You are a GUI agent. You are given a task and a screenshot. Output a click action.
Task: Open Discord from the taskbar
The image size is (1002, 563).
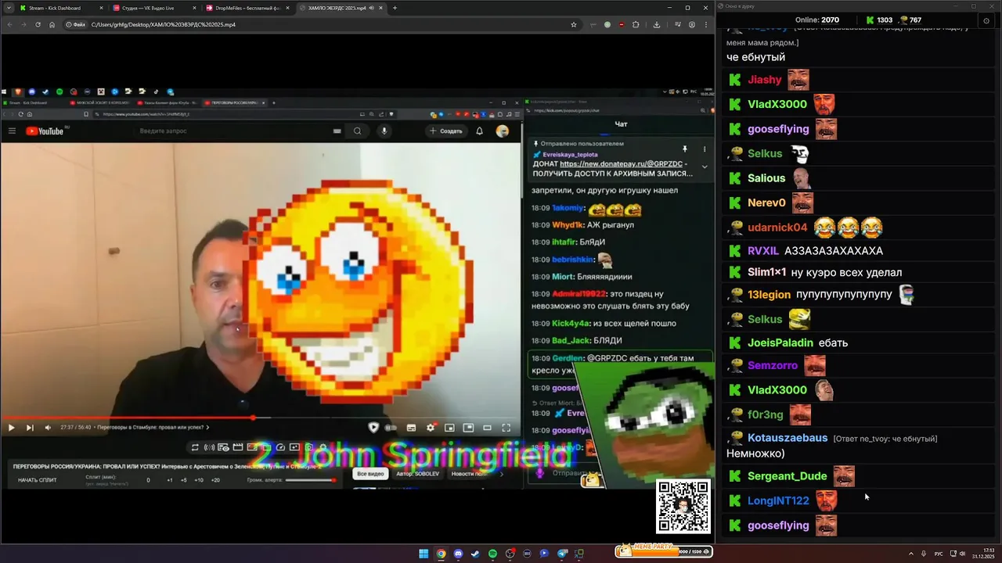click(x=458, y=554)
